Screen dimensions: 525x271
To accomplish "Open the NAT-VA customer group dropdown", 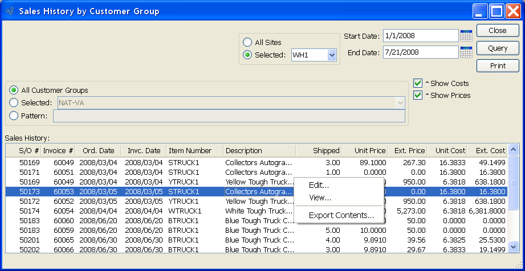I will [x=400, y=103].
